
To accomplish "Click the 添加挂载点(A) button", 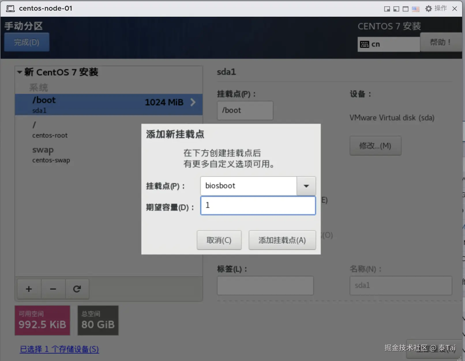I will click(282, 240).
